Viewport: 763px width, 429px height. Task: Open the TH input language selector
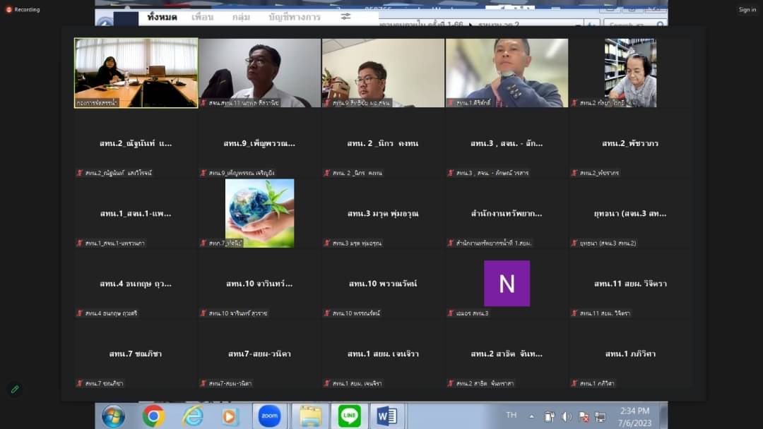click(x=511, y=415)
